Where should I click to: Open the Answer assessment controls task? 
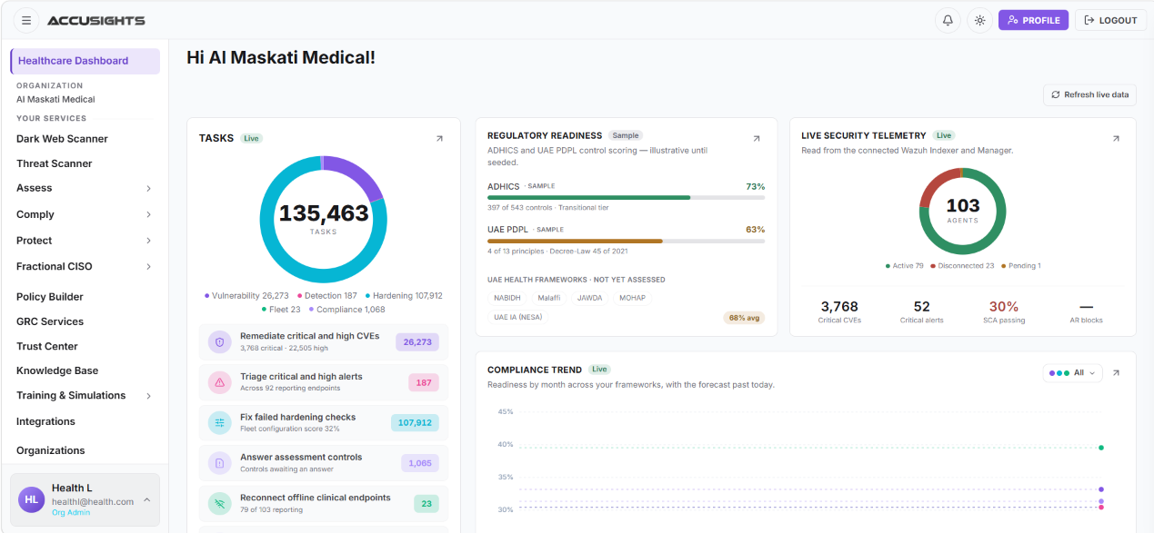323,463
